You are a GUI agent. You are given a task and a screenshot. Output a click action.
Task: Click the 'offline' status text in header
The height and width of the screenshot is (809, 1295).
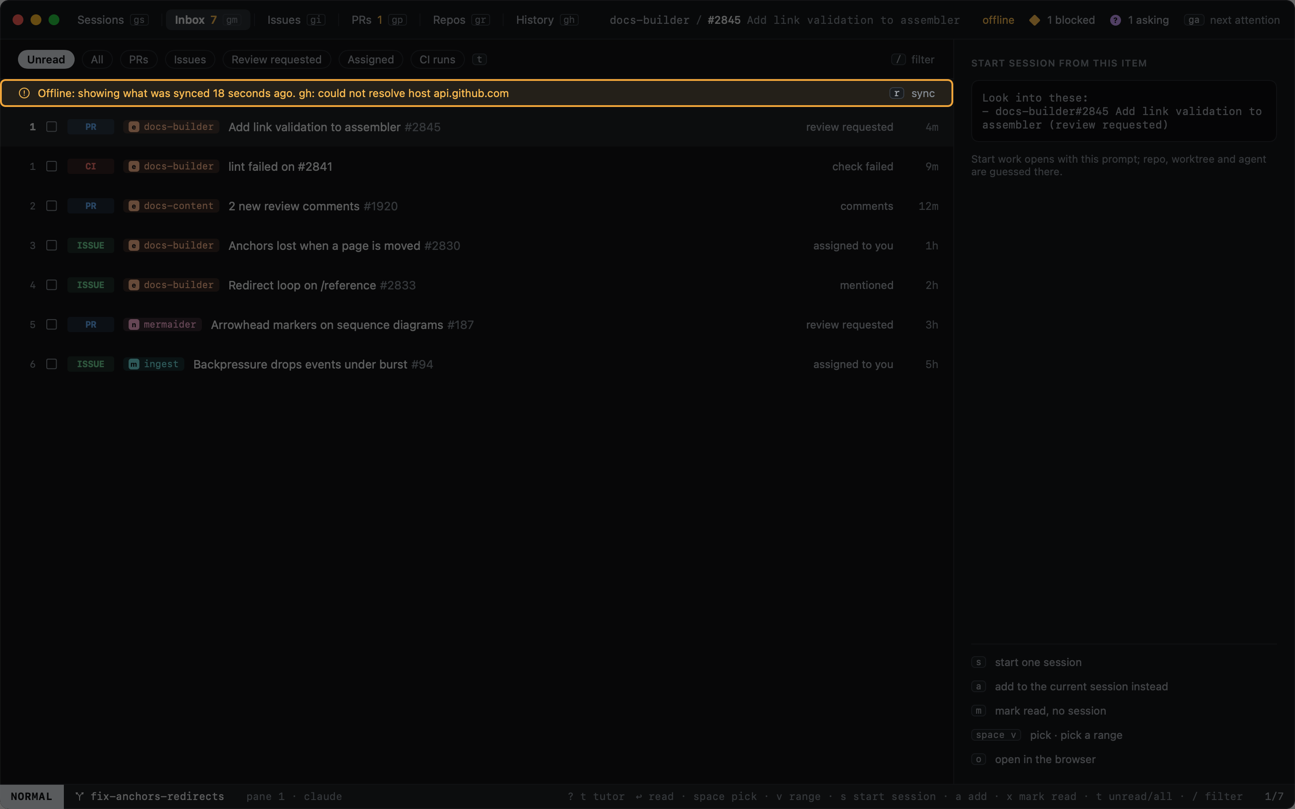tap(998, 20)
